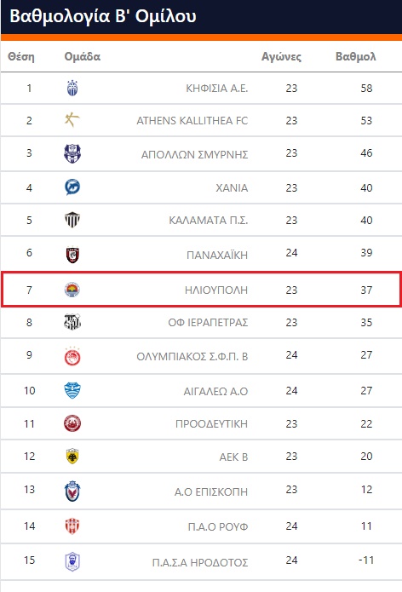Screen dimensions: 402x592
Task: Click the ΟΦ ΙΕΡΑΠΕΤΡΑΣ crest icon
Action: click(x=72, y=322)
